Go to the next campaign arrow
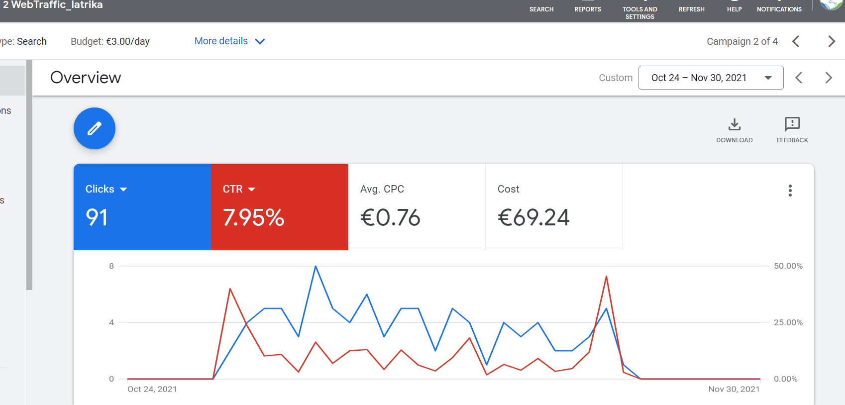This screenshot has width=845, height=405. point(831,41)
